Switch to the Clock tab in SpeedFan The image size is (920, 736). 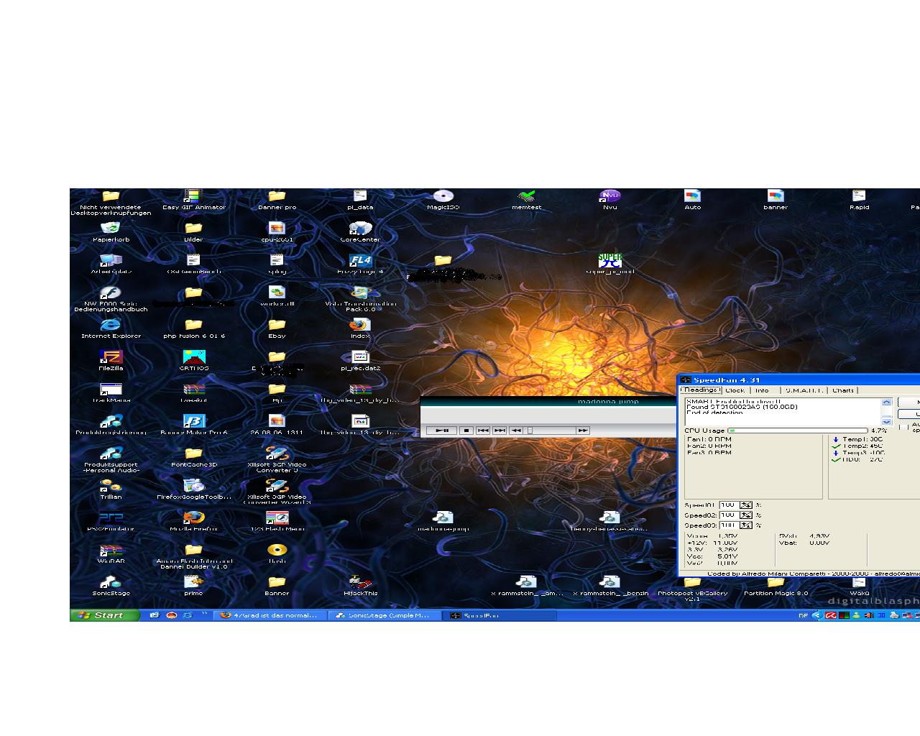(735, 390)
